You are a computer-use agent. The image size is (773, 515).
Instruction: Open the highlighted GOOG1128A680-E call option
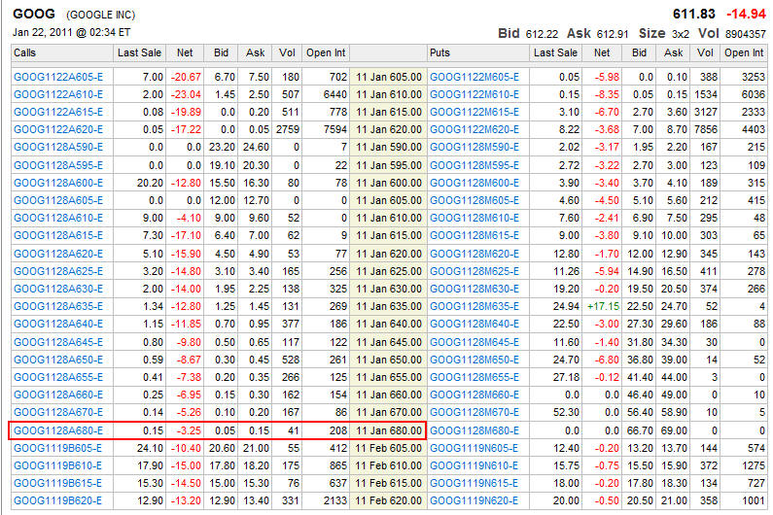[56, 430]
